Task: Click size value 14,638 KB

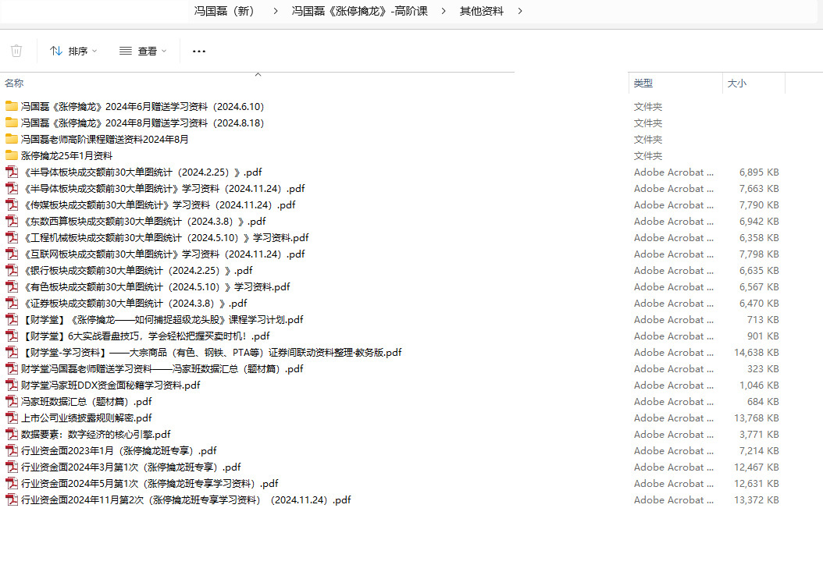Action: pos(757,352)
